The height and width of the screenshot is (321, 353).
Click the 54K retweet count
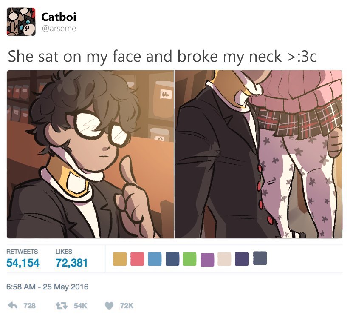pyautogui.click(x=80, y=306)
